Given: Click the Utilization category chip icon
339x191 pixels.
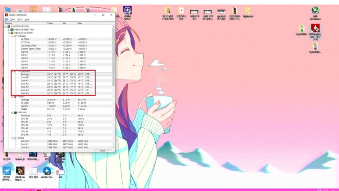Looking at the screenshot, I should pos(15,112).
